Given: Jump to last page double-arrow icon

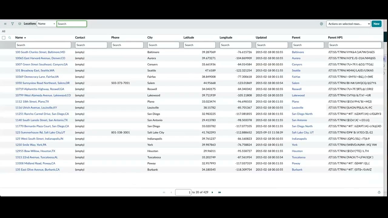Looking at the screenshot, I should 219,192.
